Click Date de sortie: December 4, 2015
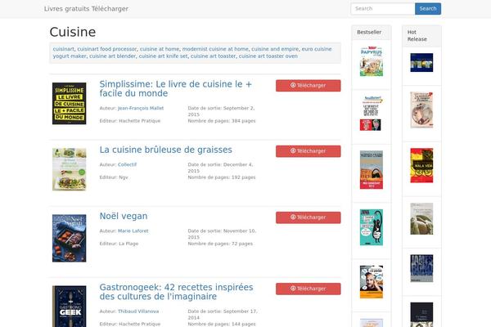Viewport: 491px width, 327px height. [x=220, y=168]
